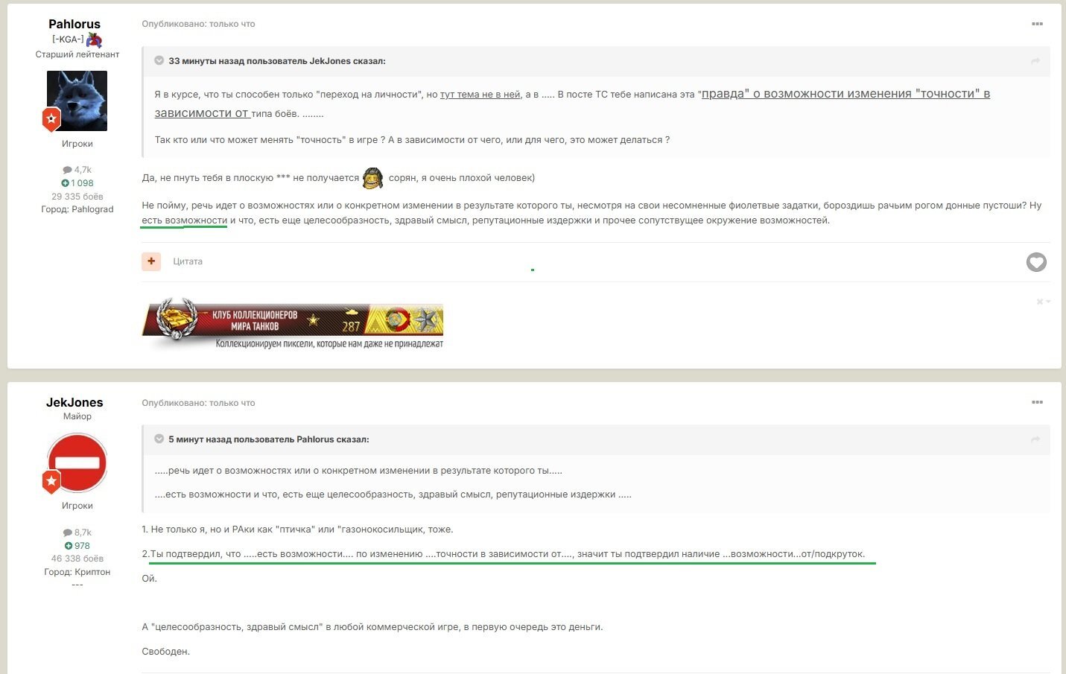The image size is (1066, 674).
Task: Click the Цитата quote button
Action: 188,261
